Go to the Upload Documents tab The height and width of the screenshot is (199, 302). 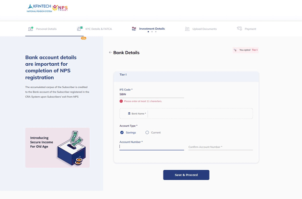[204, 29]
